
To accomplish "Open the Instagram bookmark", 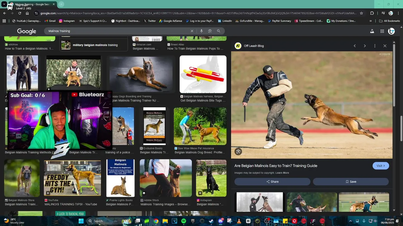I will click(67, 21).
